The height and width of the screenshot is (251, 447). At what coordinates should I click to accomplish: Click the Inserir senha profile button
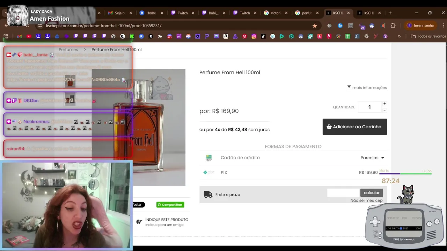coord(420,25)
